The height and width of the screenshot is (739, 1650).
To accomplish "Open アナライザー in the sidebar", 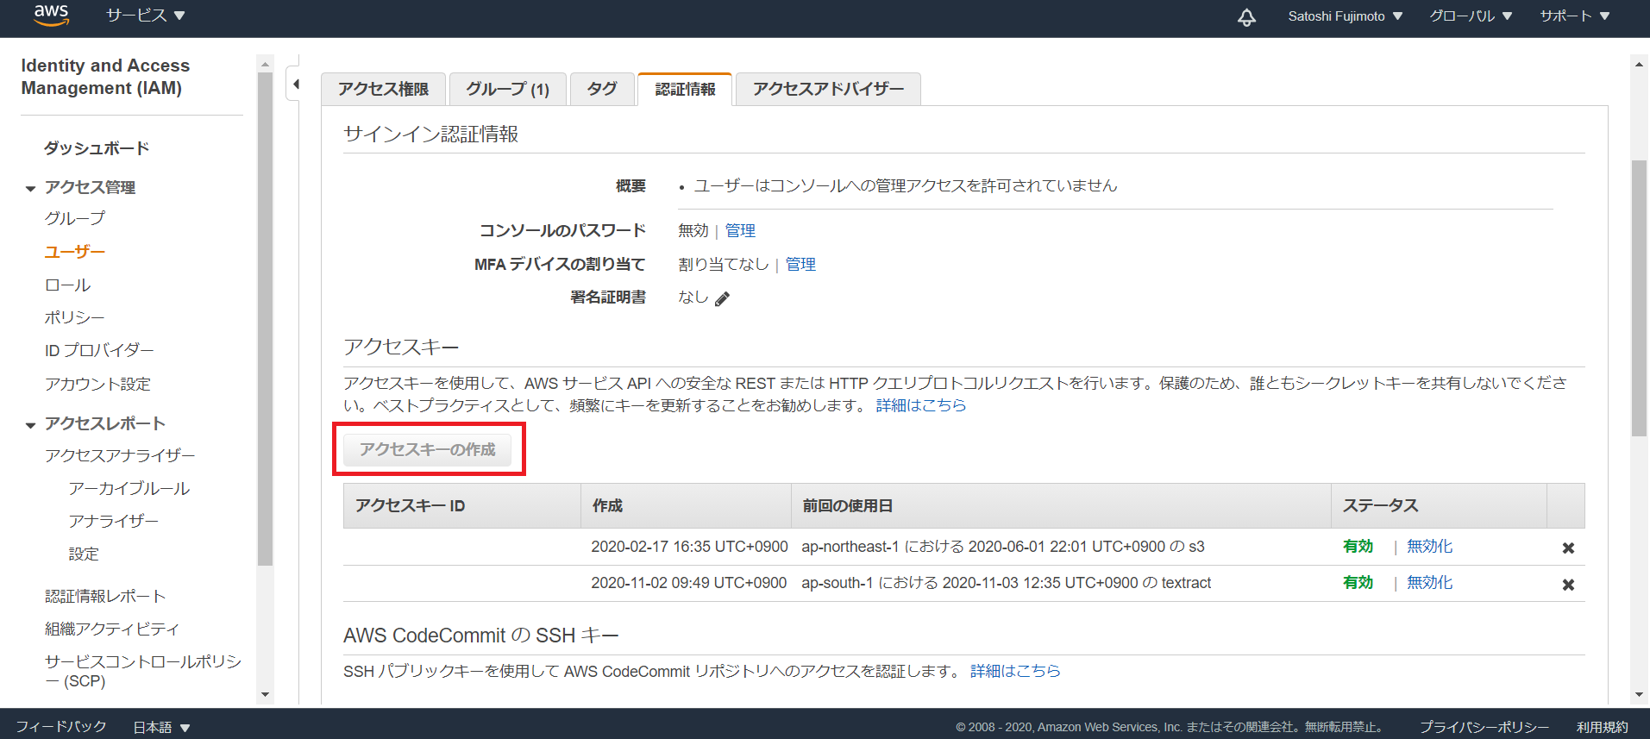I will point(114,521).
